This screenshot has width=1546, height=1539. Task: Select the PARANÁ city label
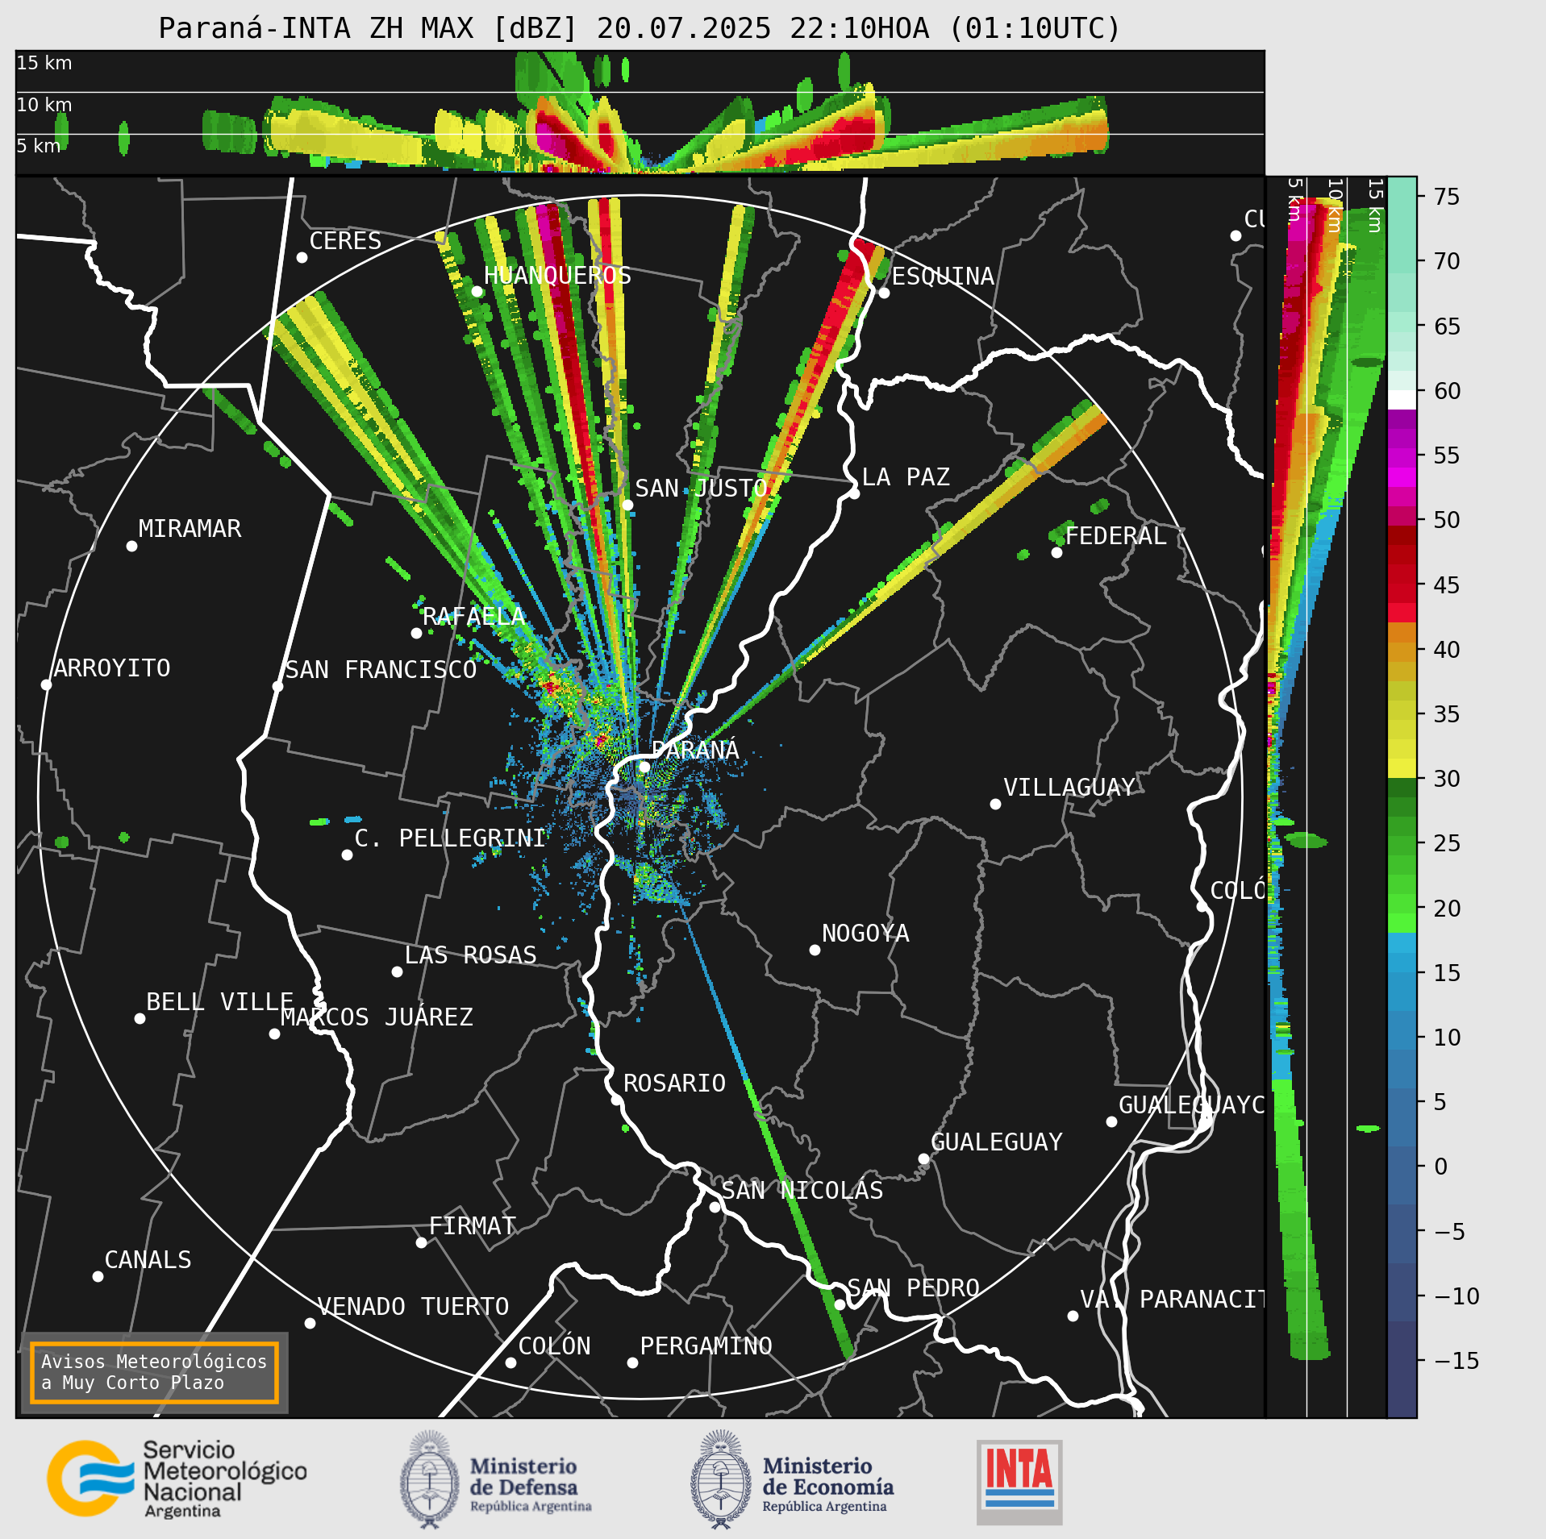click(695, 750)
